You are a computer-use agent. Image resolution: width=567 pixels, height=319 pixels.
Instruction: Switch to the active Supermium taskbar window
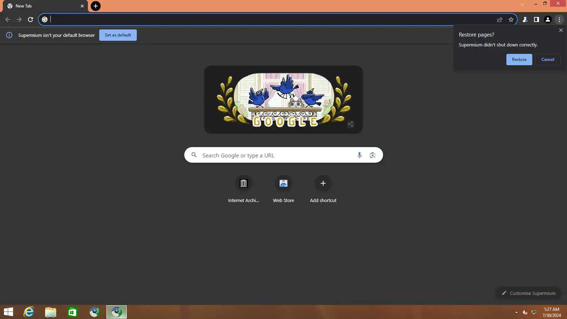click(x=117, y=312)
